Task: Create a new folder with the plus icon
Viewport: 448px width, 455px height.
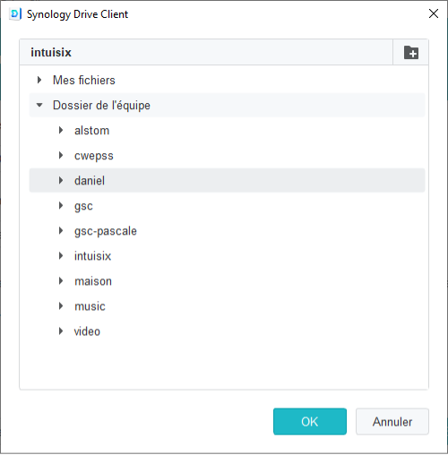Action: 411,52
